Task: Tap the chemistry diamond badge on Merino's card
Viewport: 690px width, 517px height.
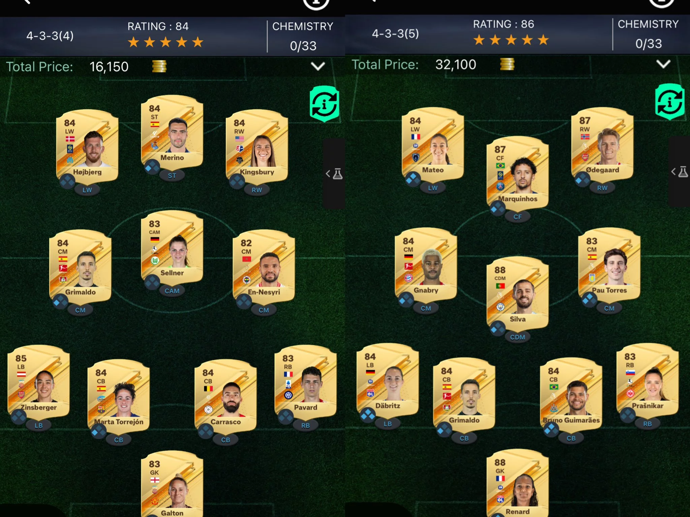Action: click(x=152, y=167)
